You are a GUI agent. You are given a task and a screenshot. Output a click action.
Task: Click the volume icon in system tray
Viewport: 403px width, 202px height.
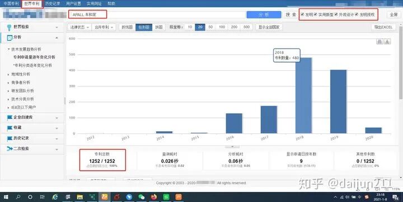click(347, 197)
